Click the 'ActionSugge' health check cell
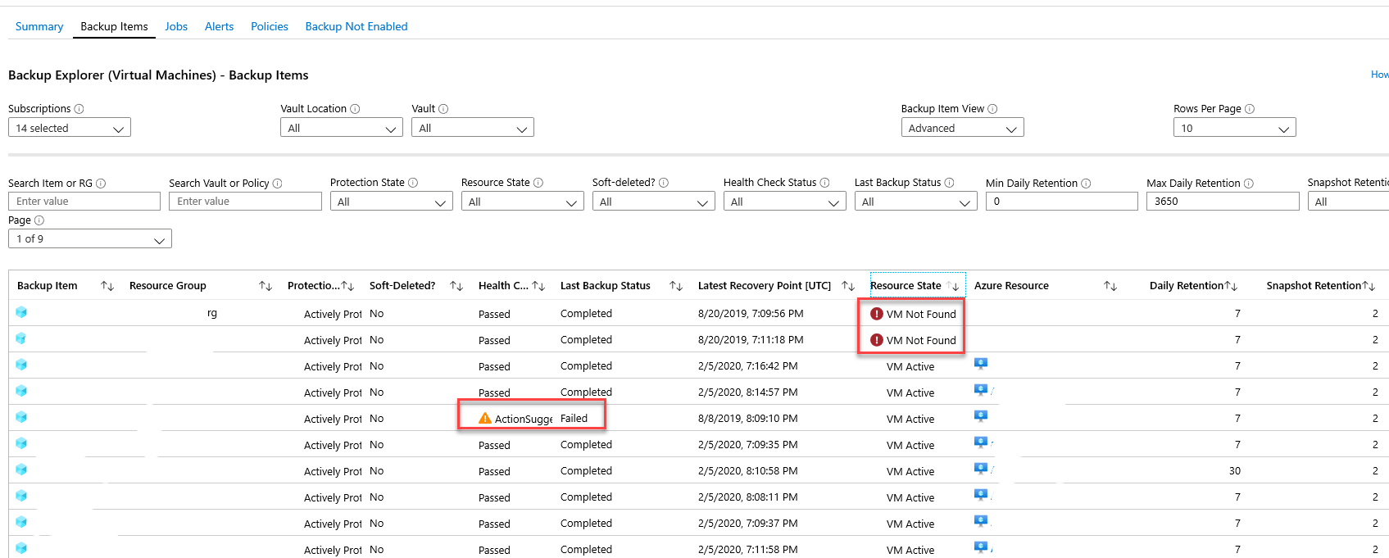 coord(524,419)
